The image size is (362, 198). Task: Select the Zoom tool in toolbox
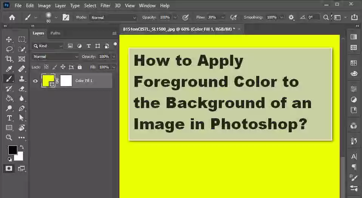point(9,138)
